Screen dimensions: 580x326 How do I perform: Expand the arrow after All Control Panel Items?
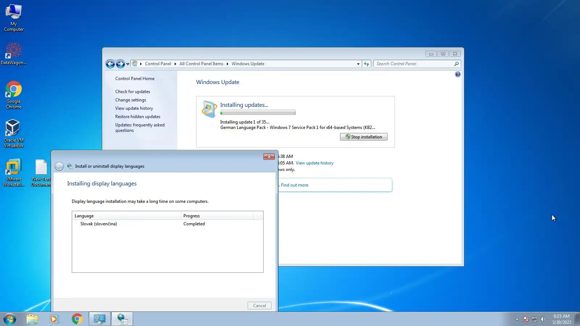[x=227, y=64]
